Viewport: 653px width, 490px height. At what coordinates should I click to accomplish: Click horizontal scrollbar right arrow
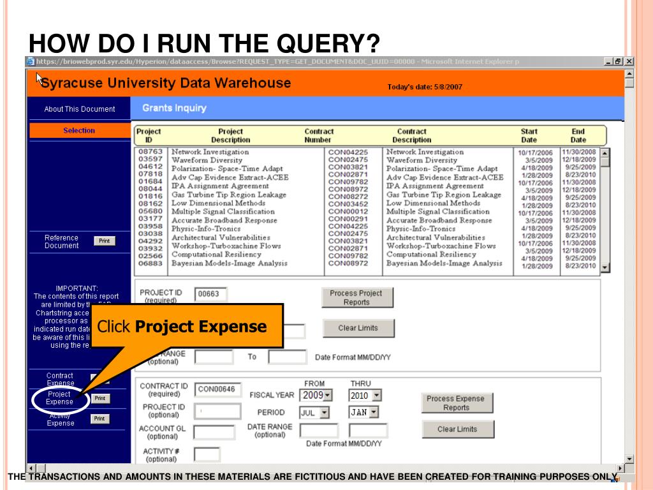pos(620,468)
